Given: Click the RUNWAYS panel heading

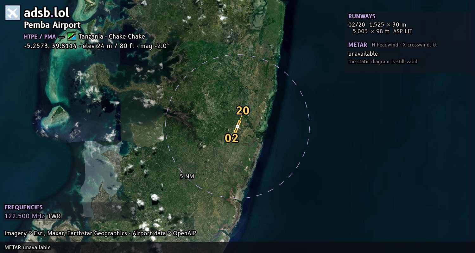Looking at the screenshot, I should coord(362,16).
